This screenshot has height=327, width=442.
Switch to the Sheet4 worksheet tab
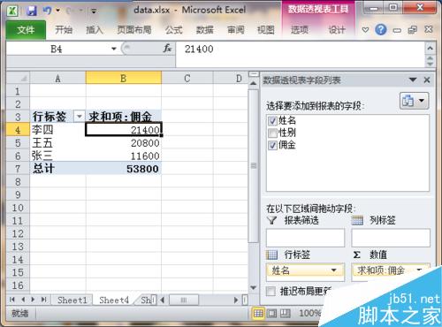tap(114, 300)
